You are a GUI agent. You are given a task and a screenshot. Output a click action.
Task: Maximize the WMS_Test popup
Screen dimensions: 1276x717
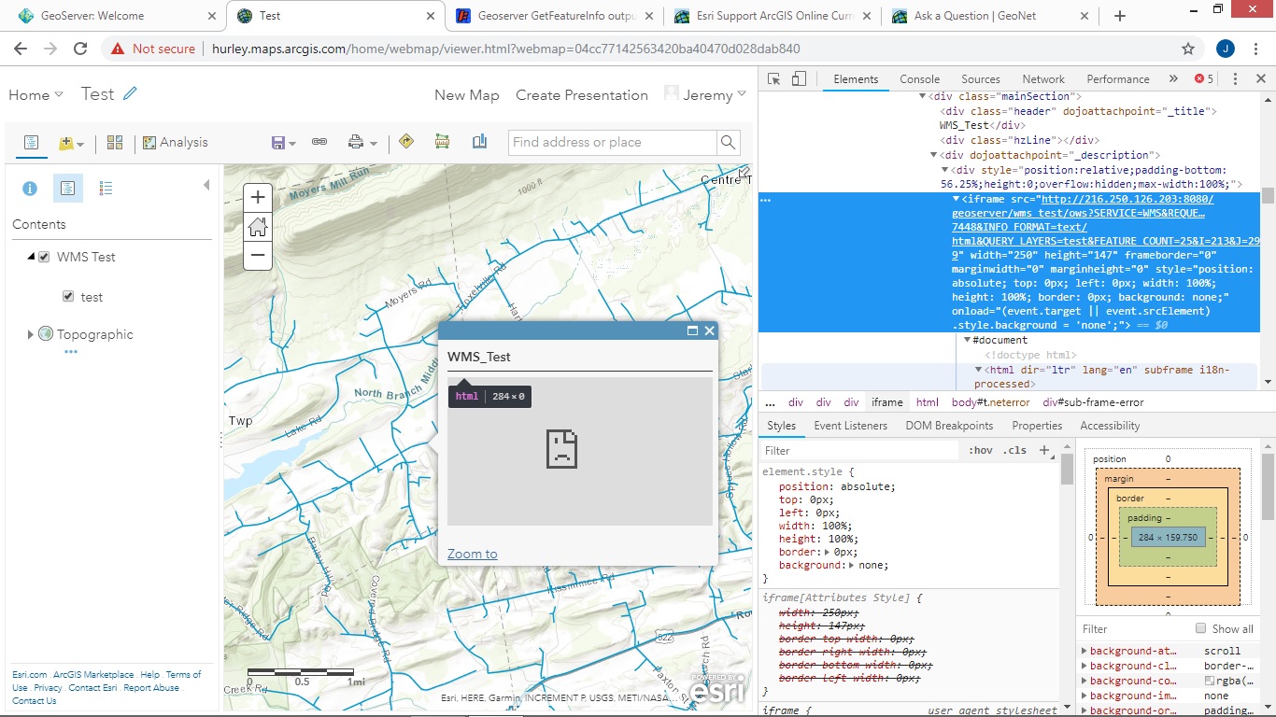coord(692,330)
